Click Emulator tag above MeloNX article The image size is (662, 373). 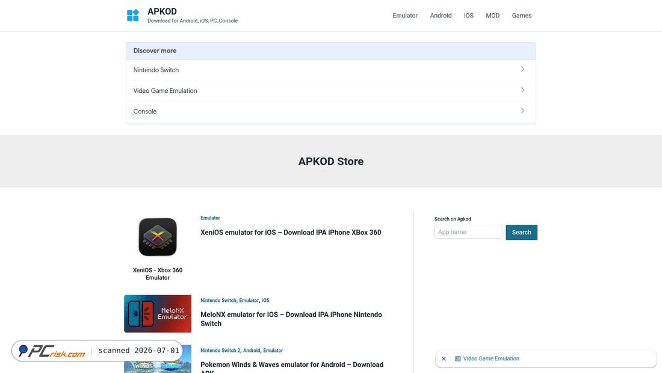[x=249, y=300]
